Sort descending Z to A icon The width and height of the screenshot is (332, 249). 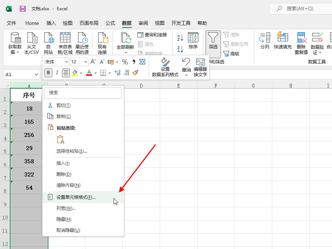[x=180, y=49]
